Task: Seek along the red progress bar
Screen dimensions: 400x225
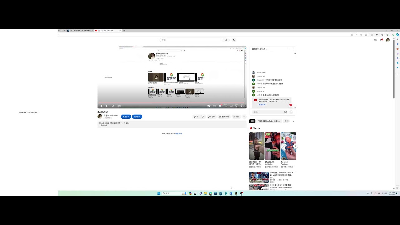Action: click(172, 102)
